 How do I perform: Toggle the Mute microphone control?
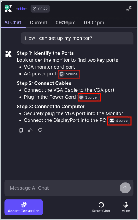coord(126,207)
